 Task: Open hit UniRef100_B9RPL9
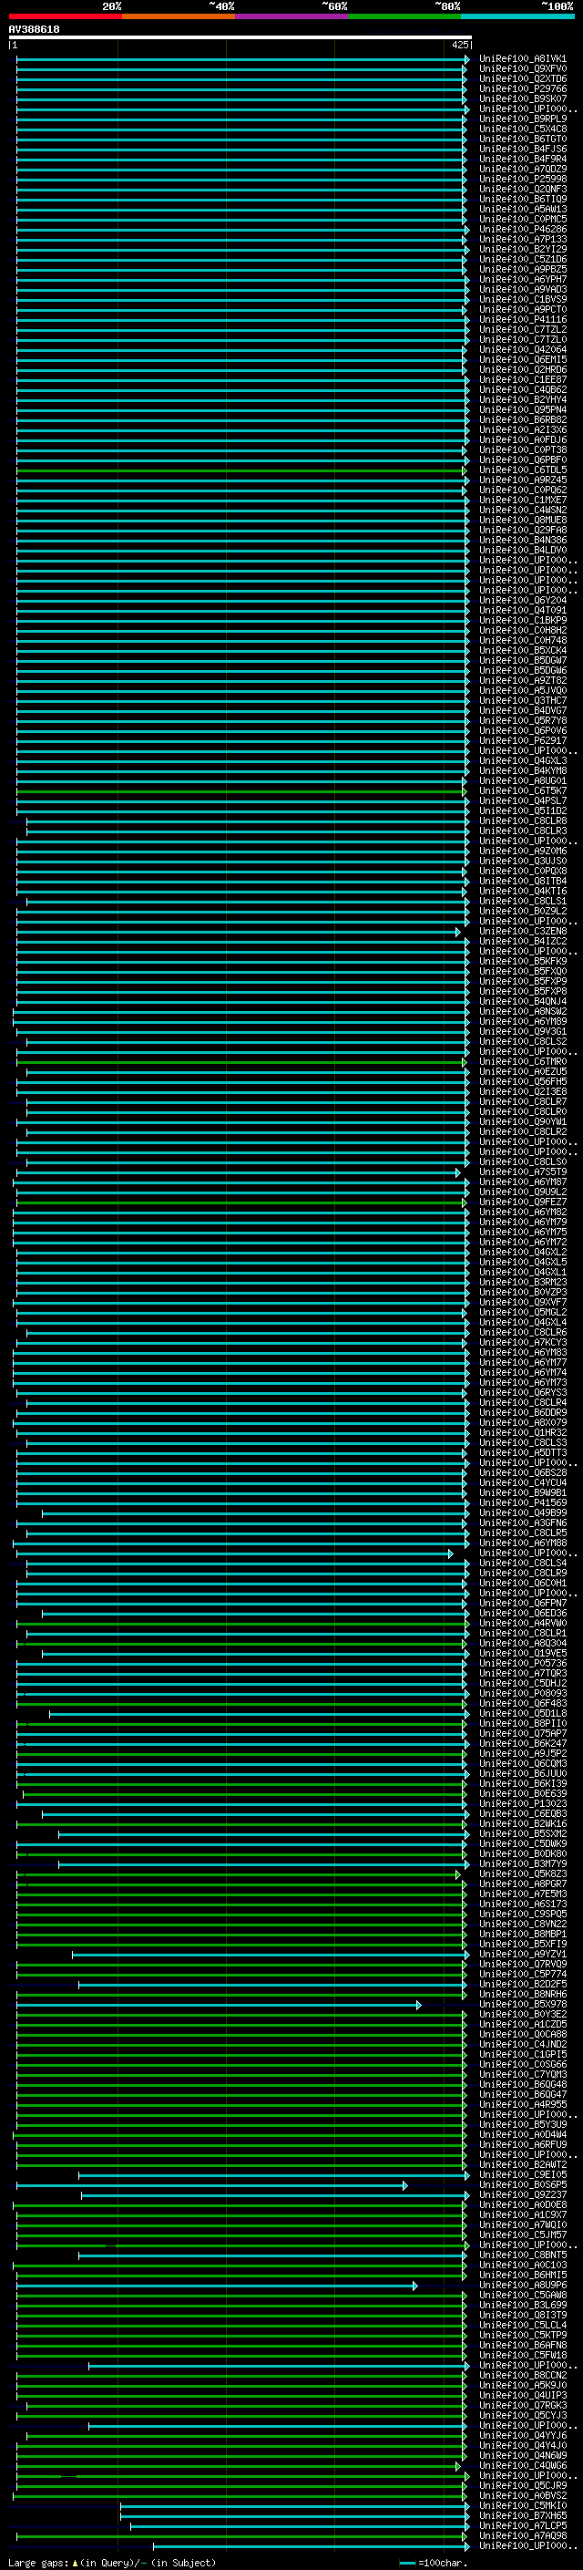click(x=523, y=119)
